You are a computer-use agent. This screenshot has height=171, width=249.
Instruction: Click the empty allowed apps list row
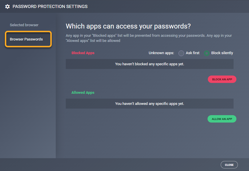150,104
